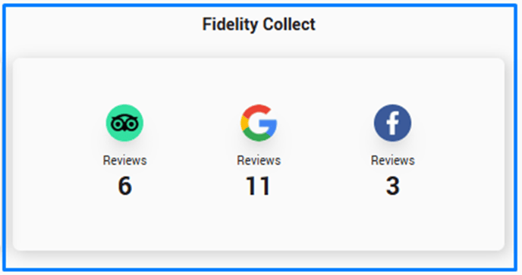Click blank space between TripAdvisor and Google columns

coord(192,150)
